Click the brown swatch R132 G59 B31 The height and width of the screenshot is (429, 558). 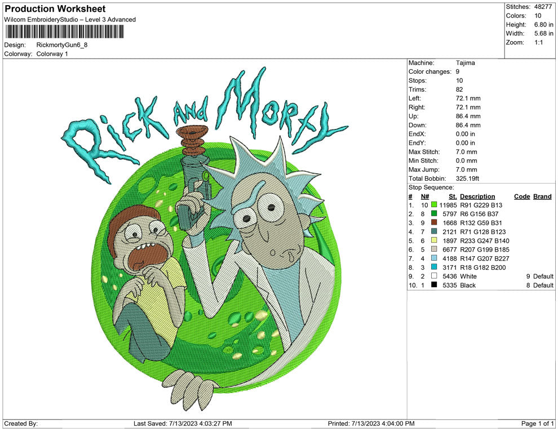click(x=434, y=222)
